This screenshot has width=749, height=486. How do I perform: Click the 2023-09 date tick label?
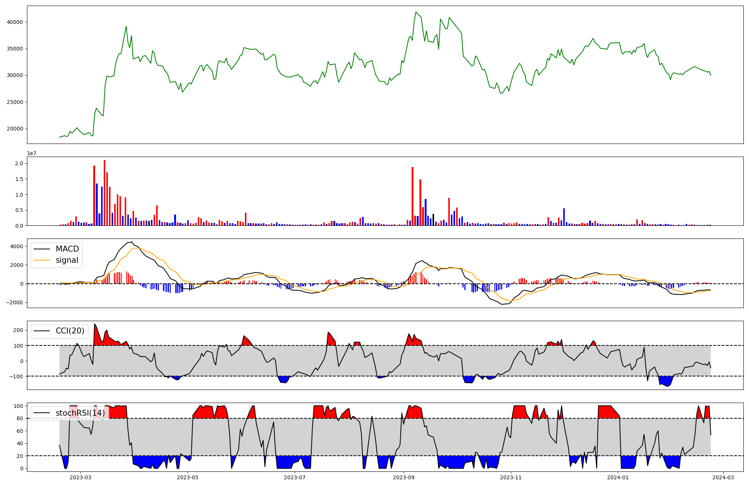(404, 477)
